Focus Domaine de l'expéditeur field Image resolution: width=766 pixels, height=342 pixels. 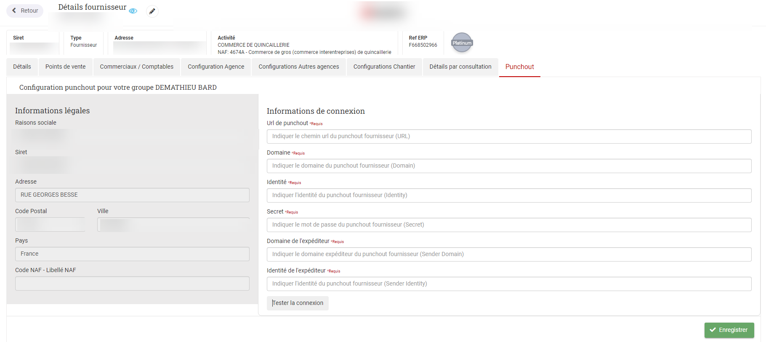pos(509,254)
